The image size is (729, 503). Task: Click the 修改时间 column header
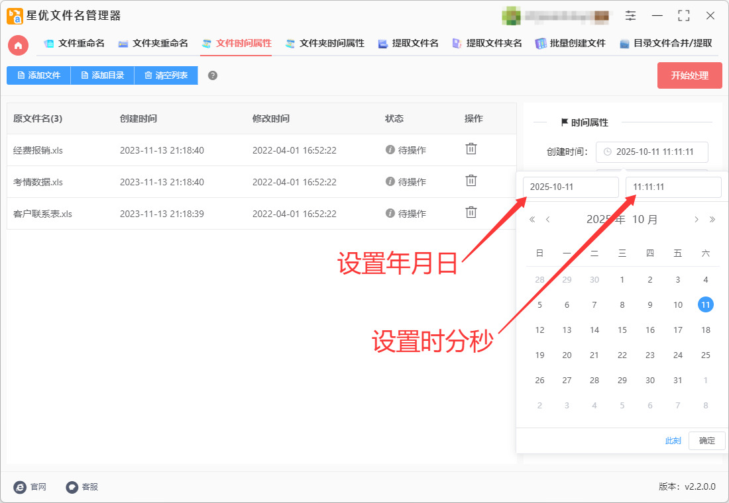tap(270, 118)
